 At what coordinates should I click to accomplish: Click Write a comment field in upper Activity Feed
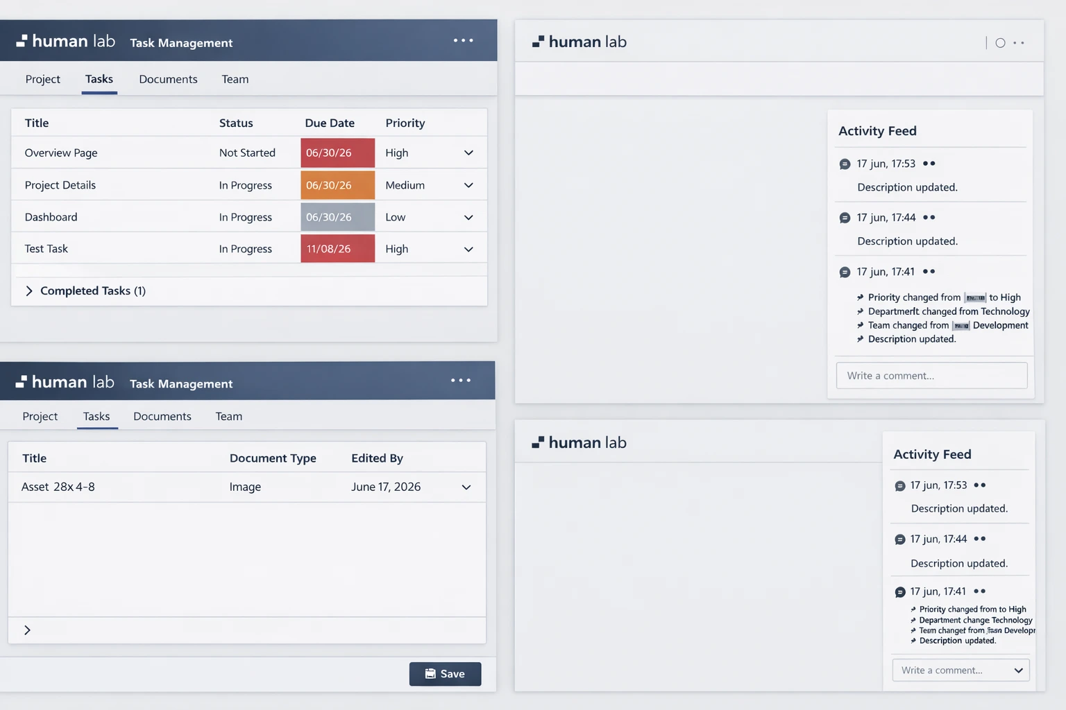point(931,376)
